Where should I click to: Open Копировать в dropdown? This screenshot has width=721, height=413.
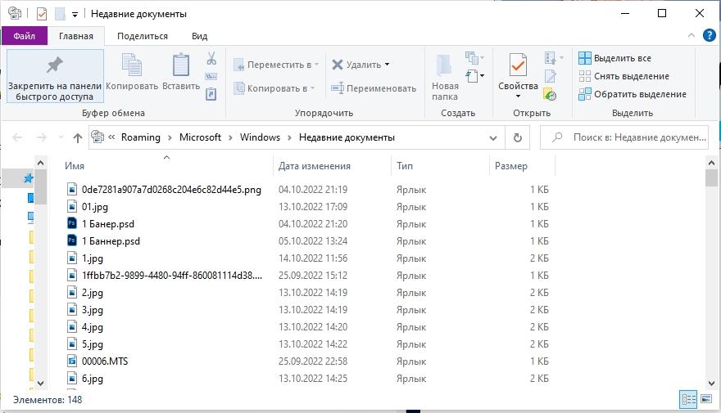pyautogui.click(x=274, y=88)
